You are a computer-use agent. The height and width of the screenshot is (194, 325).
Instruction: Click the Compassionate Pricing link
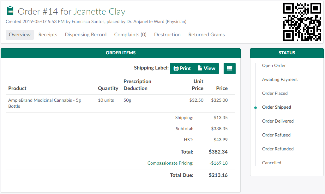pyautogui.click(x=170, y=163)
